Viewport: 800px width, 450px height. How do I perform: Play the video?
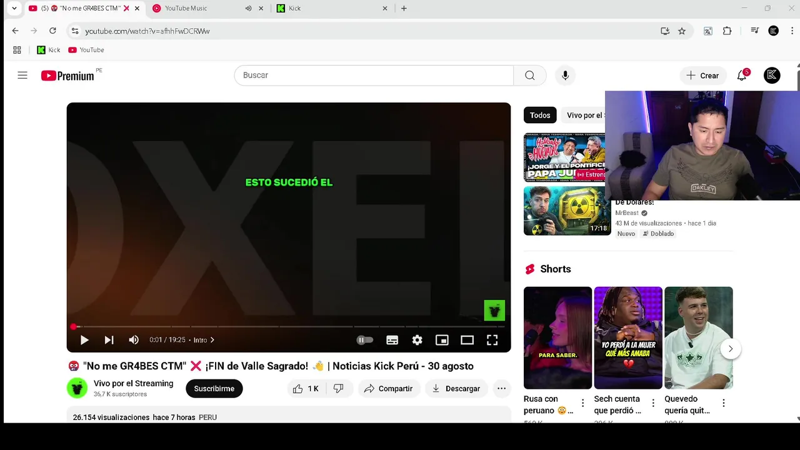coord(84,340)
